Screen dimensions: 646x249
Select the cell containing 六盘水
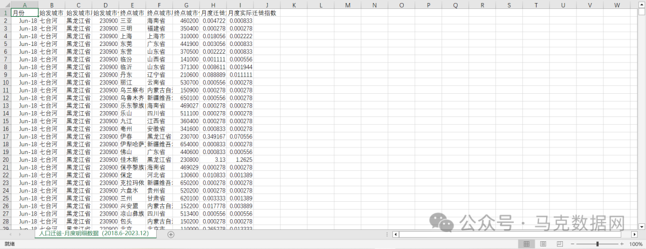[132, 190]
